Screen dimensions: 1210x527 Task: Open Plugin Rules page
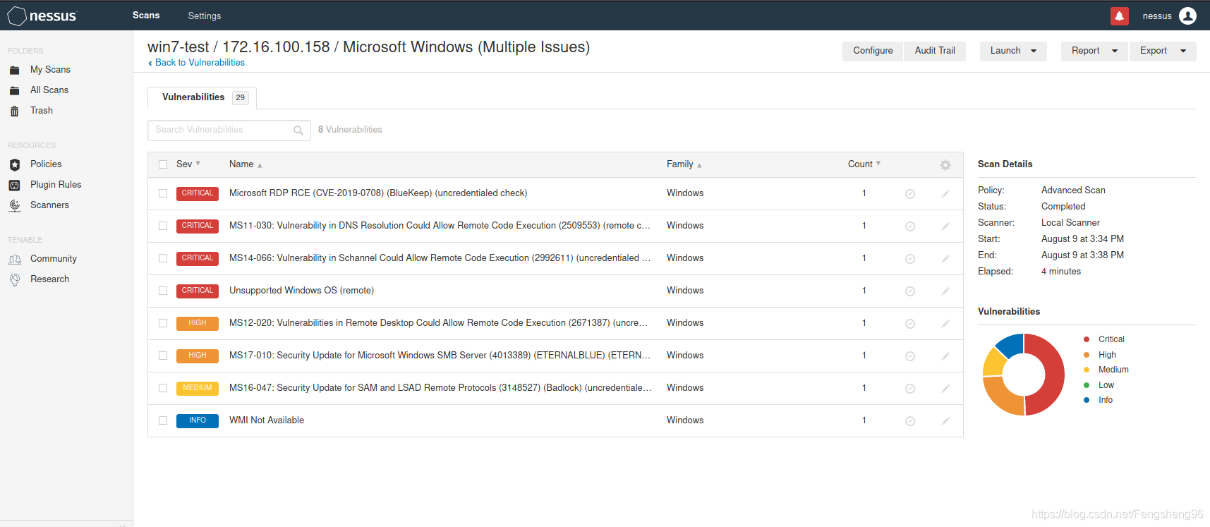click(x=56, y=185)
